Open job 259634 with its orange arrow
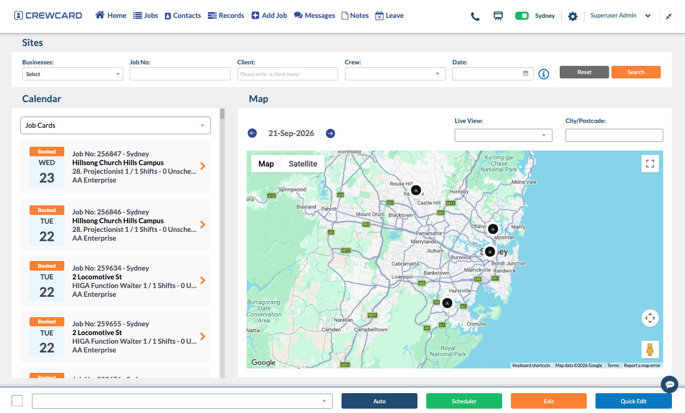Screen dimensions: 685x413 (x=203, y=280)
